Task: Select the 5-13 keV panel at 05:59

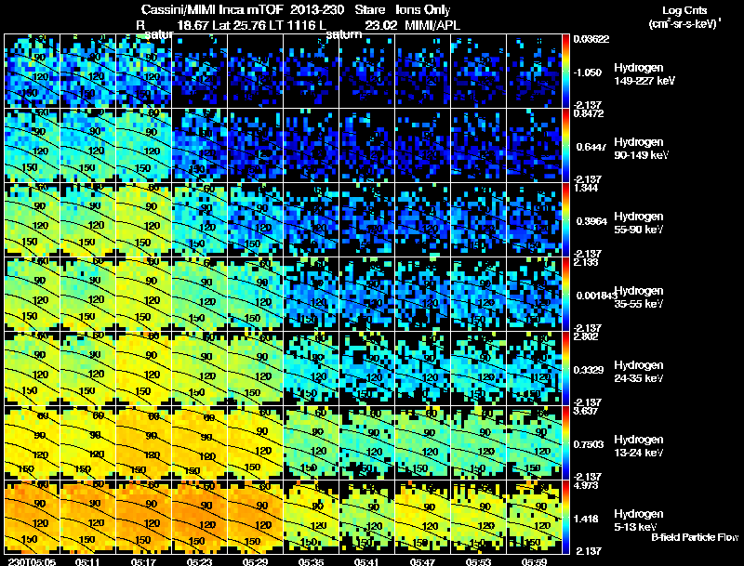Action: point(535,517)
